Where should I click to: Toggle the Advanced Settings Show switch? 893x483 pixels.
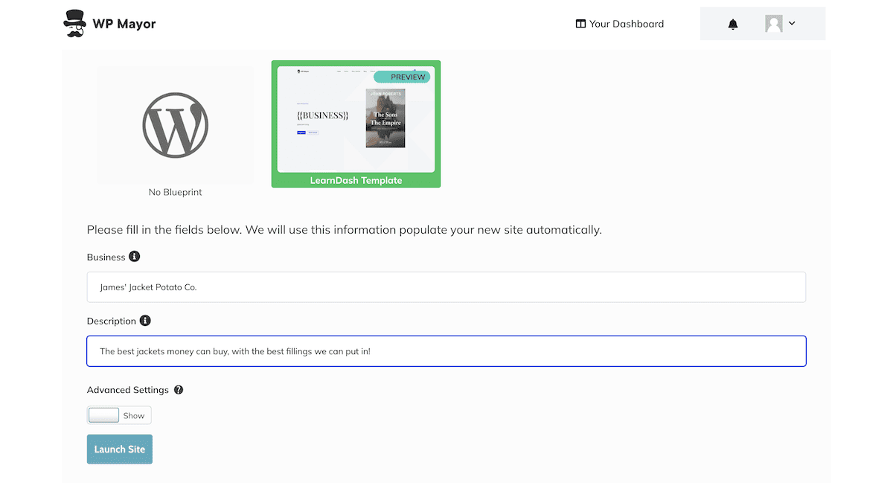119,415
